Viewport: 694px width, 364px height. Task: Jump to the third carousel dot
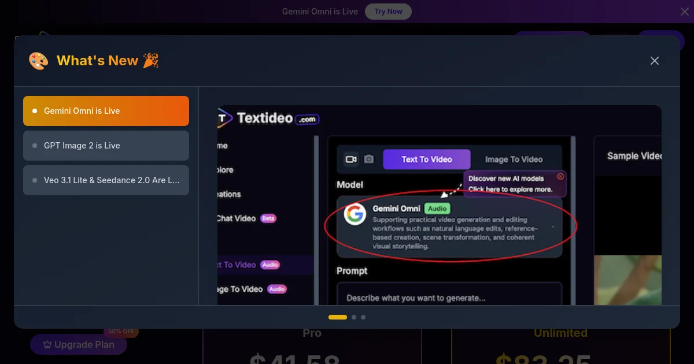click(x=363, y=317)
